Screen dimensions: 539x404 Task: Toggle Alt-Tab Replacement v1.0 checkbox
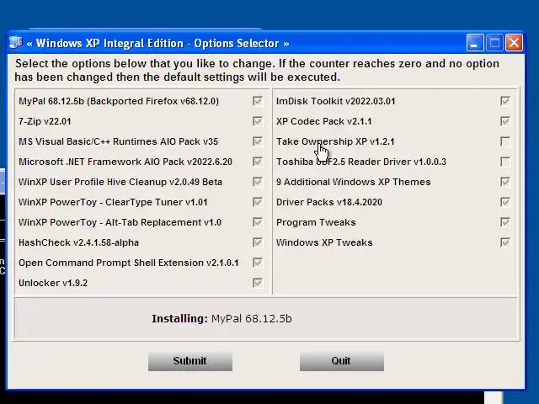click(258, 222)
